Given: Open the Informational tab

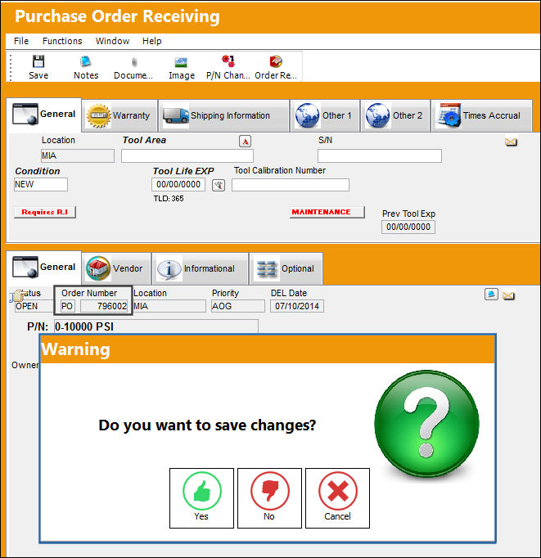Looking at the screenshot, I should pyautogui.click(x=200, y=268).
